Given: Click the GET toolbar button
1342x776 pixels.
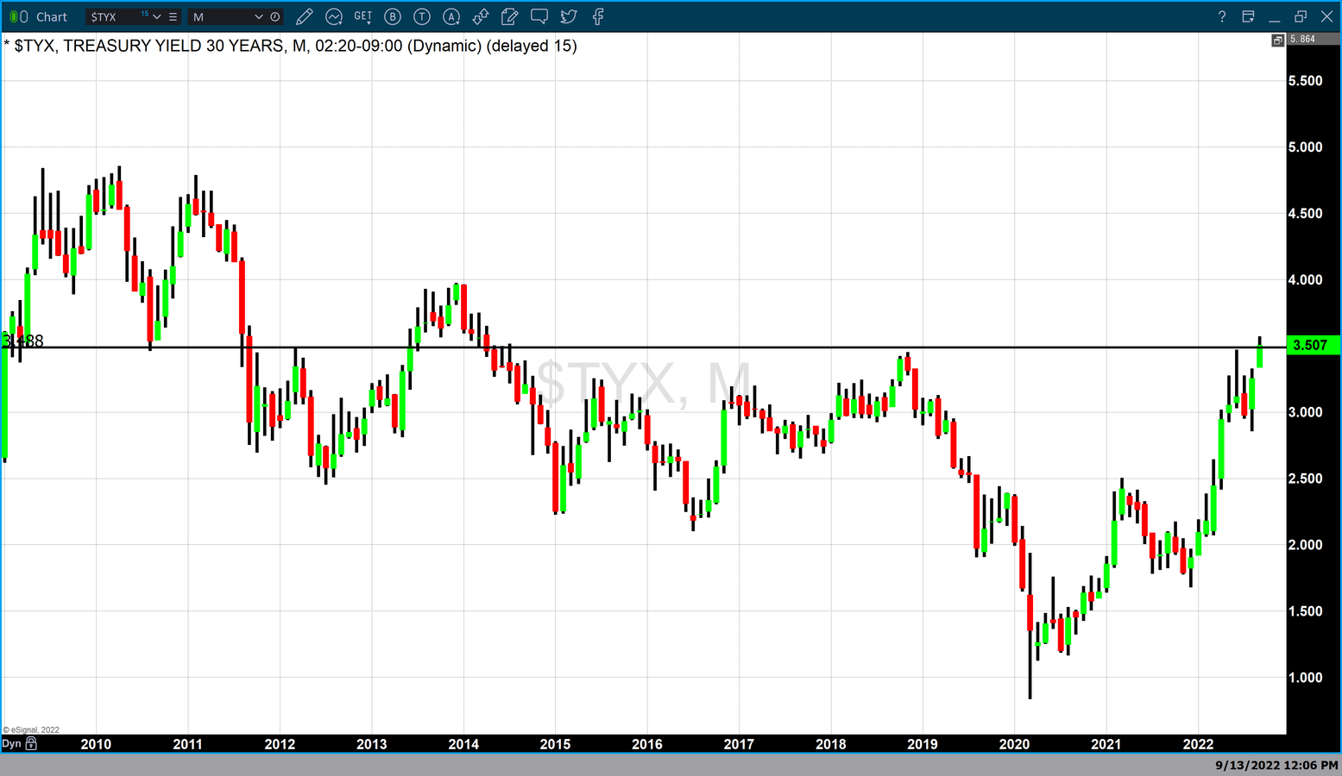Looking at the screenshot, I should pyautogui.click(x=363, y=16).
